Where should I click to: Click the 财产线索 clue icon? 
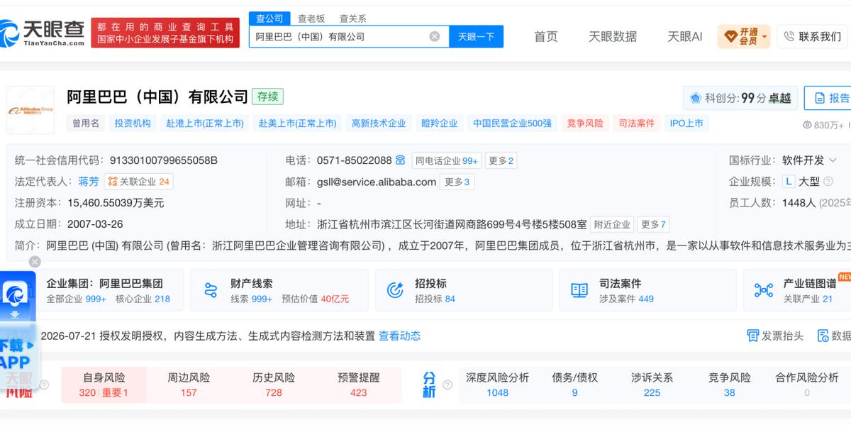point(211,290)
